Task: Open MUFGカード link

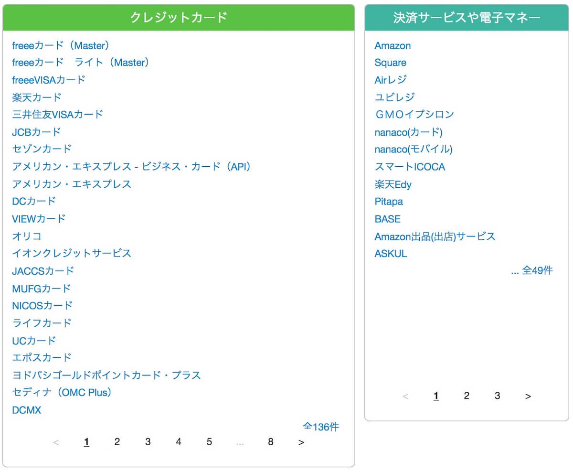Action: pos(42,288)
